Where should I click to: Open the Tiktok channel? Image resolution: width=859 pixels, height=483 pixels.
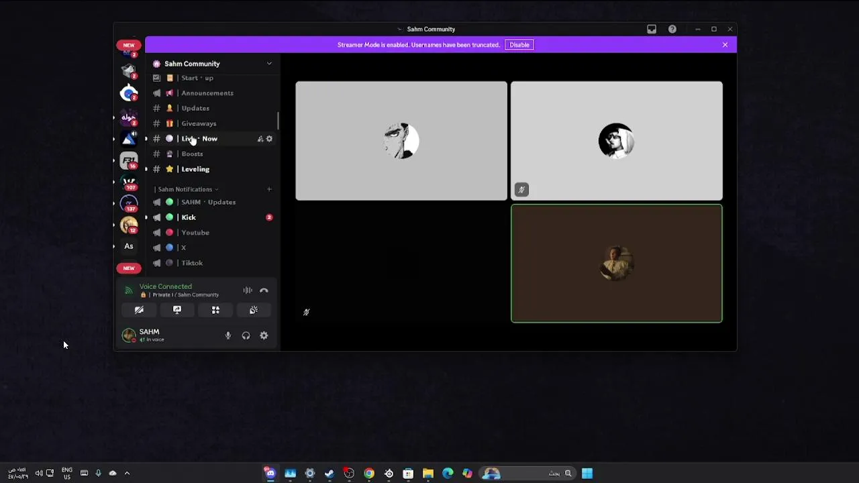click(x=212, y=263)
